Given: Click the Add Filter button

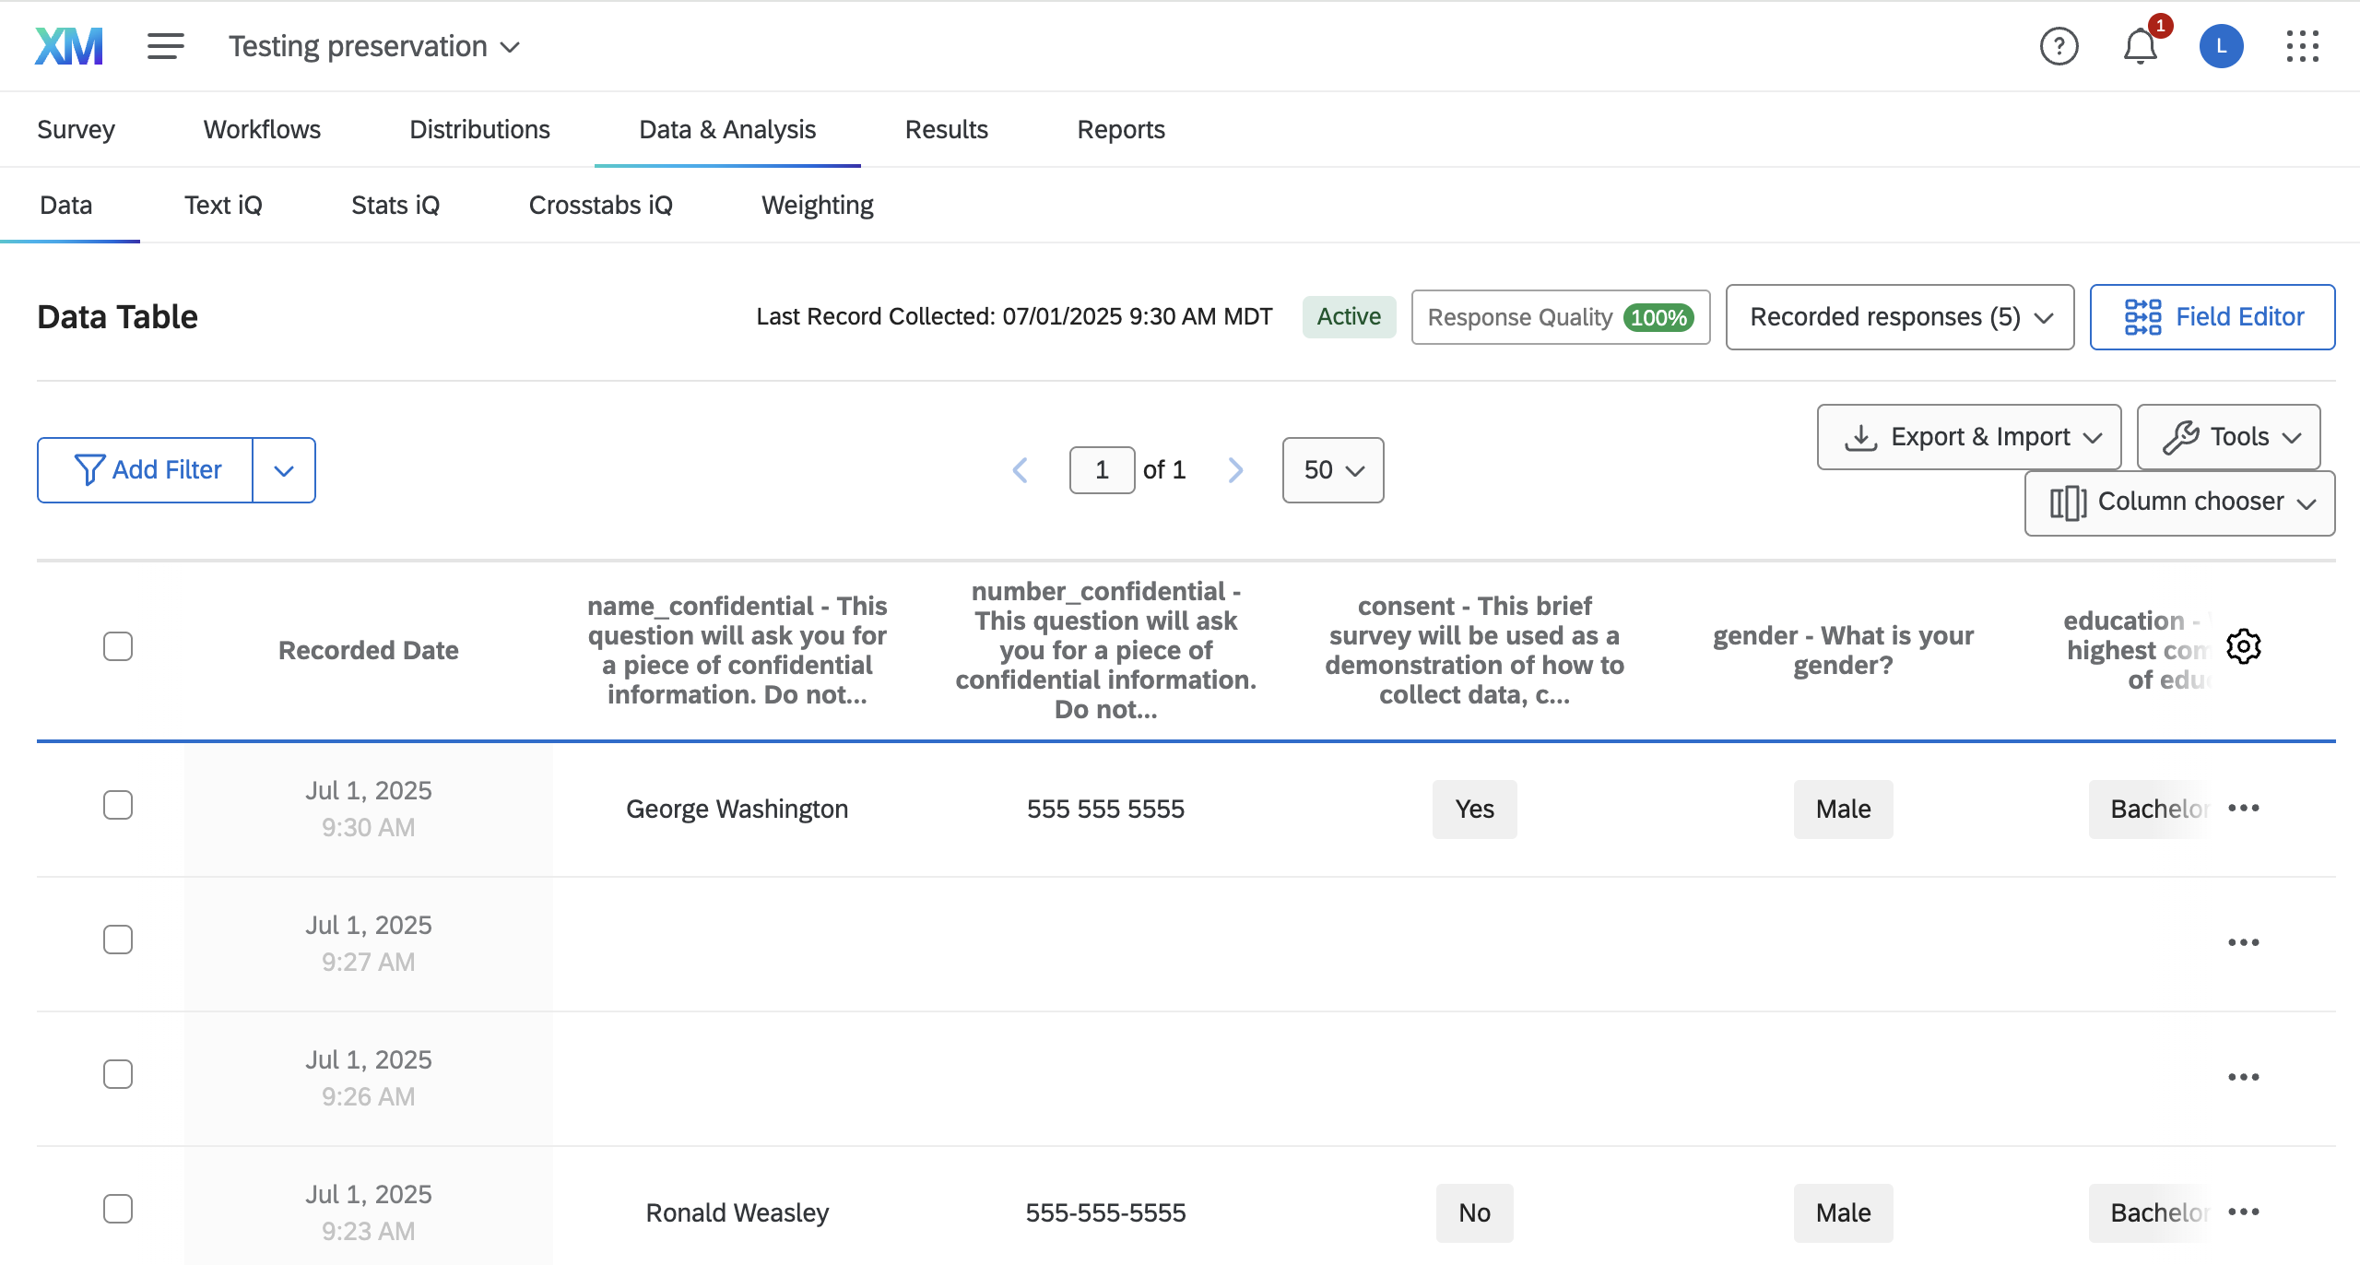Looking at the screenshot, I should pyautogui.click(x=146, y=470).
